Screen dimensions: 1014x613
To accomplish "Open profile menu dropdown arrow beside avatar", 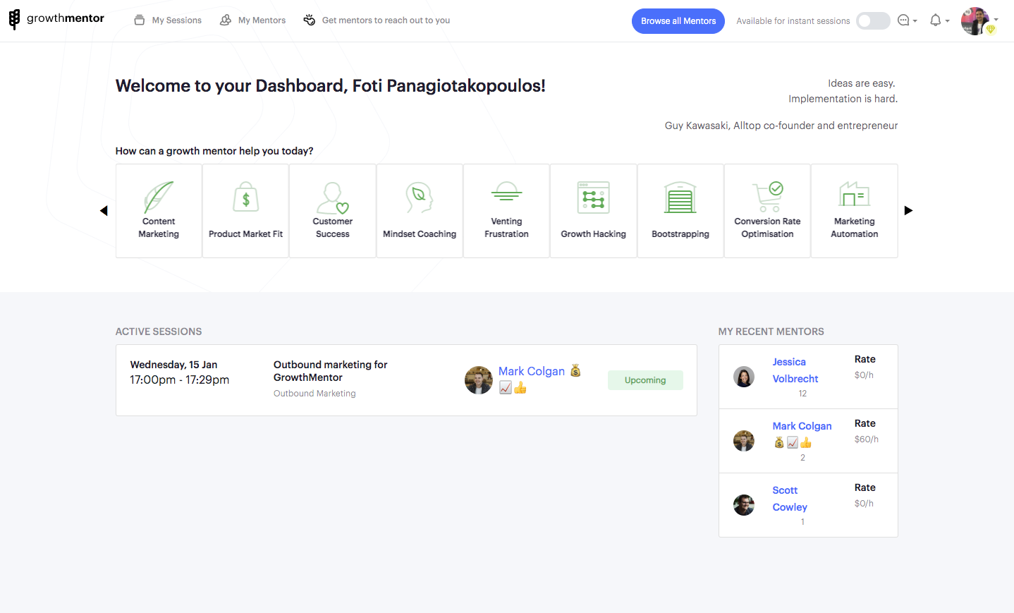I will pos(996,20).
